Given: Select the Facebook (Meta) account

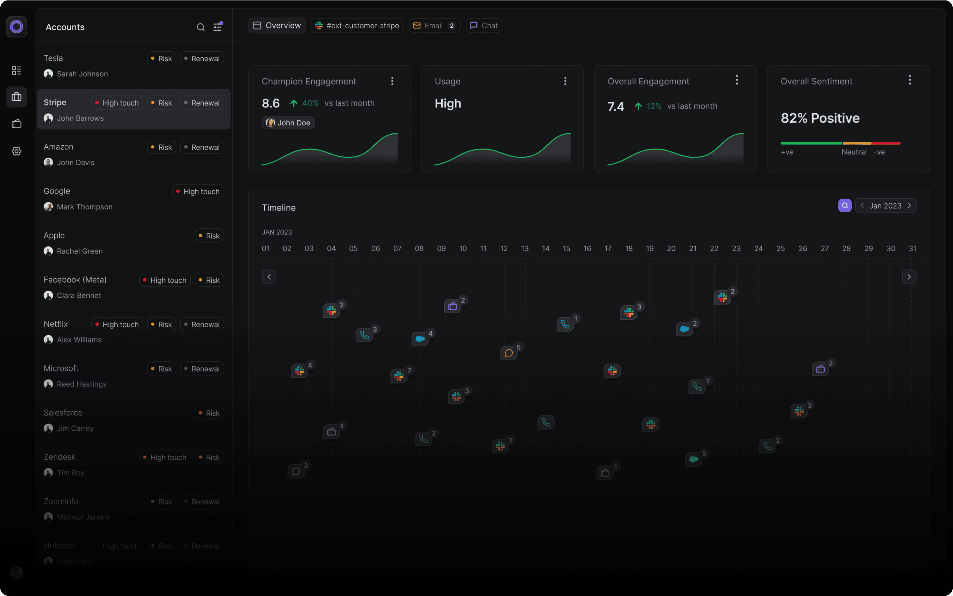Looking at the screenshot, I should 133,287.
